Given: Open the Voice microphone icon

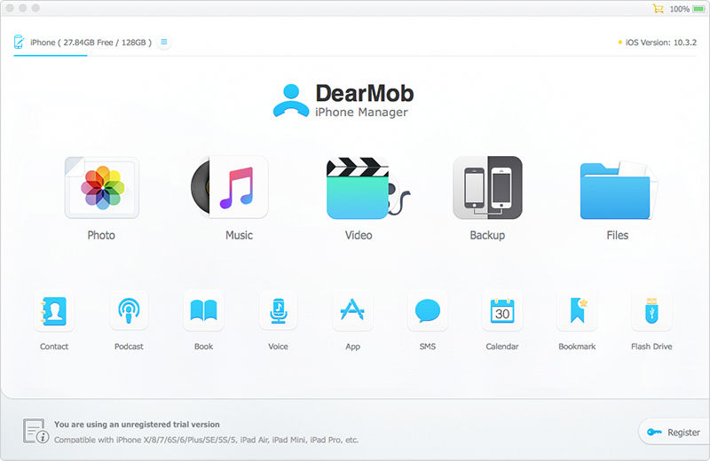Looking at the screenshot, I should coord(278,311).
